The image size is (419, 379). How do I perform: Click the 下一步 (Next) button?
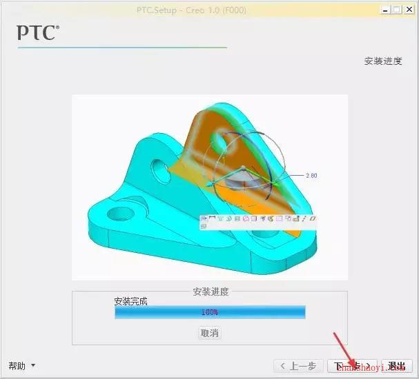[353, 366]
